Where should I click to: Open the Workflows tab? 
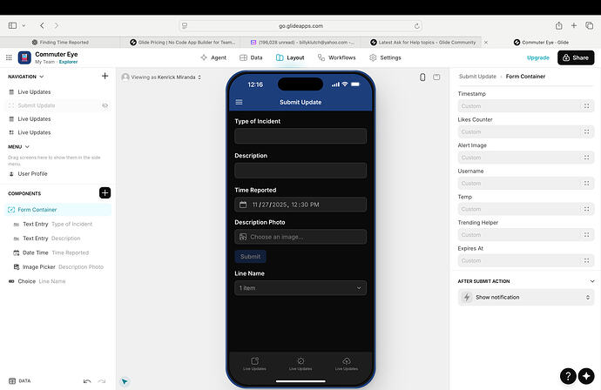(x=336, y=57)
